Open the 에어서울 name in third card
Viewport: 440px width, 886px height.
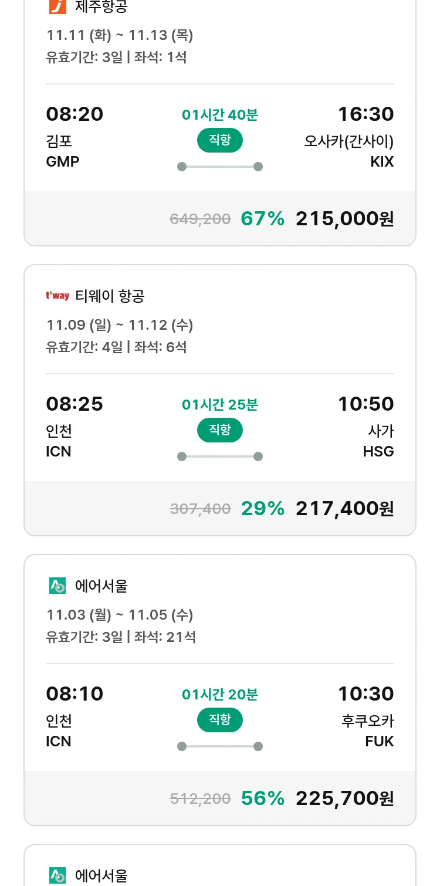pos(101,586)
